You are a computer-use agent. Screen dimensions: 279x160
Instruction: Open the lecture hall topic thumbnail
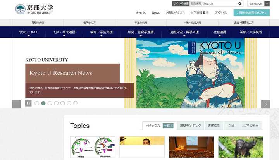tap(191, 147)
